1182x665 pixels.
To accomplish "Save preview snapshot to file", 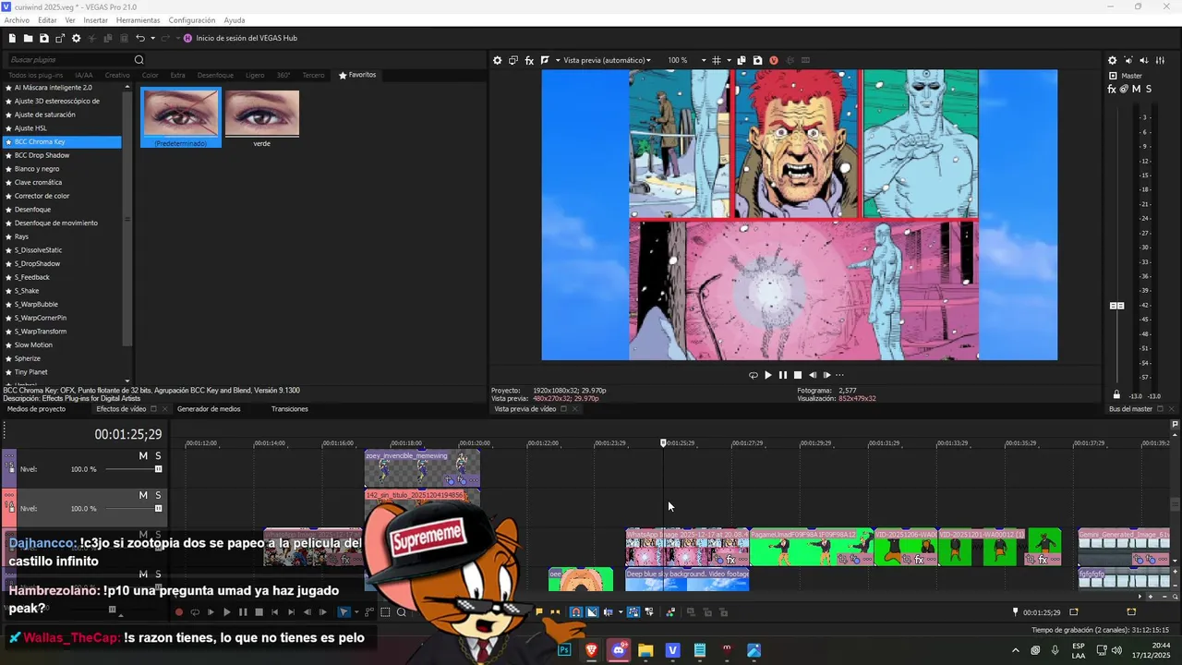I will [757, 60].
